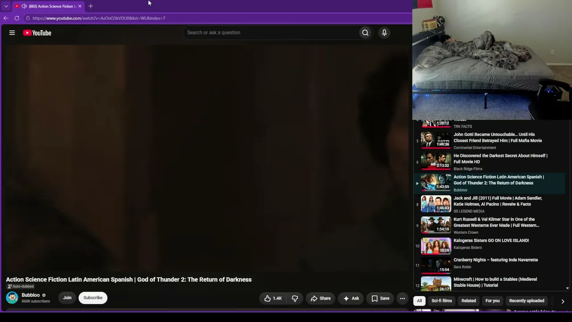This screenshot has height=322, width=572.
Task: Open a new browser tab
Action: coord(91,6)
